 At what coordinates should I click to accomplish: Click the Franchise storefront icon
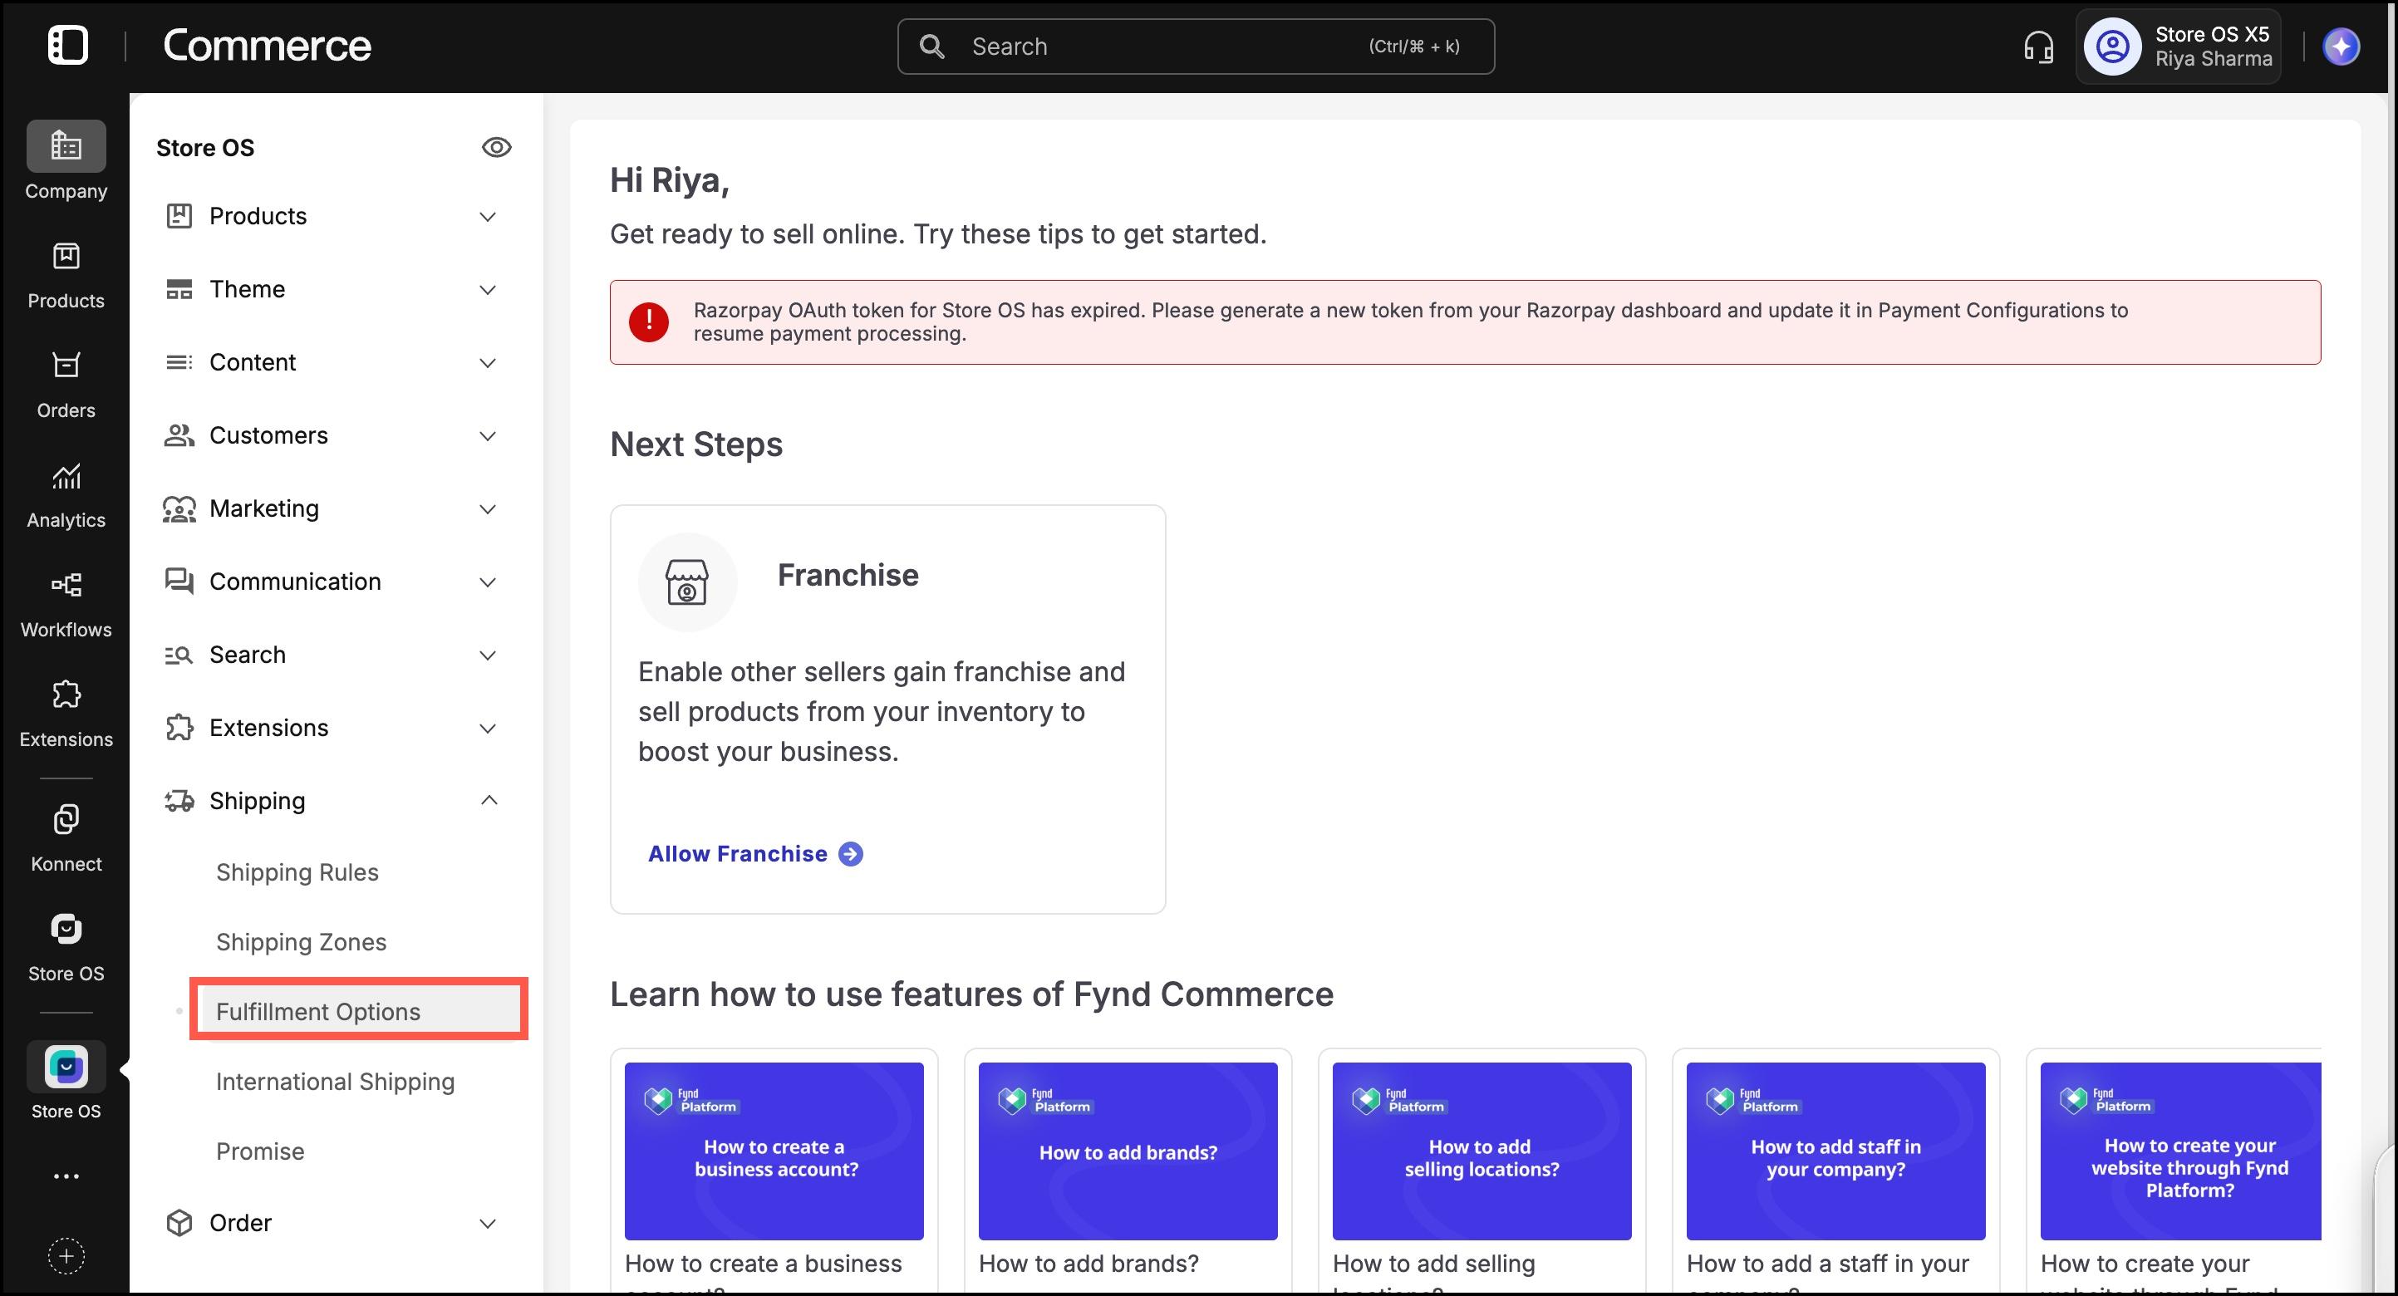[x=687, y=582]
